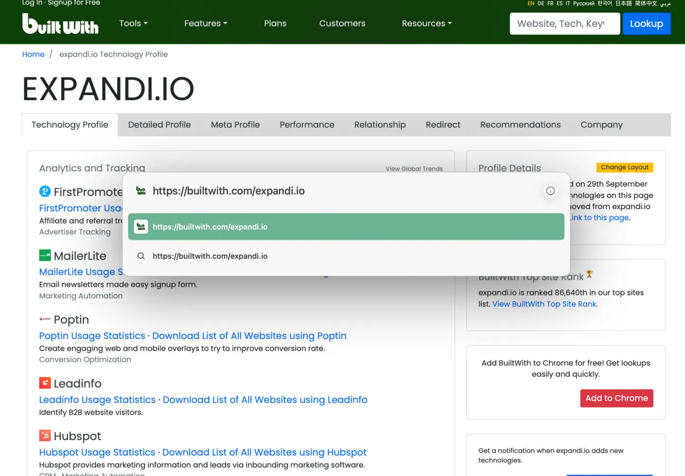Click the trophy icon beside Top Site Rank
Screen dimensions: 685x476
pyautogui.click(x=589, y=274)
